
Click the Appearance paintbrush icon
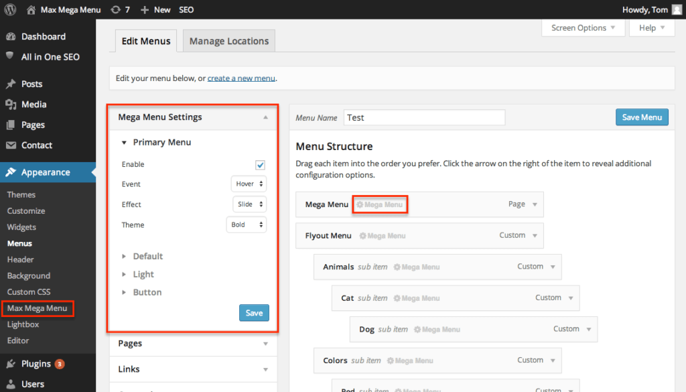(x=11, y=172)
